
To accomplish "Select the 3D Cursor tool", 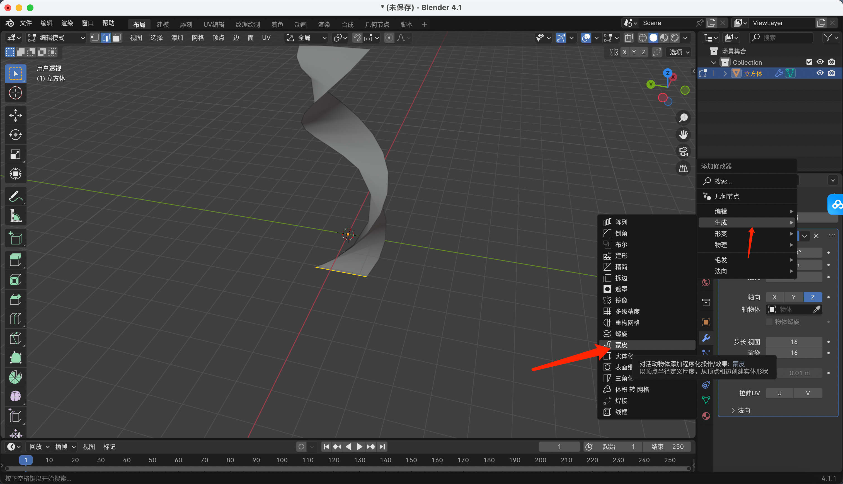I will click(15, 93).
